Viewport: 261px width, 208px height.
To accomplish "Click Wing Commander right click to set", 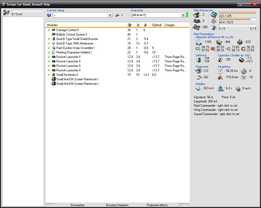I will click(x=215, y=110).
